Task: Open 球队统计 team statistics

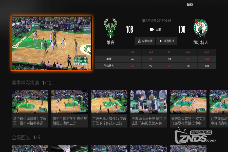Action: click(145, 41)
